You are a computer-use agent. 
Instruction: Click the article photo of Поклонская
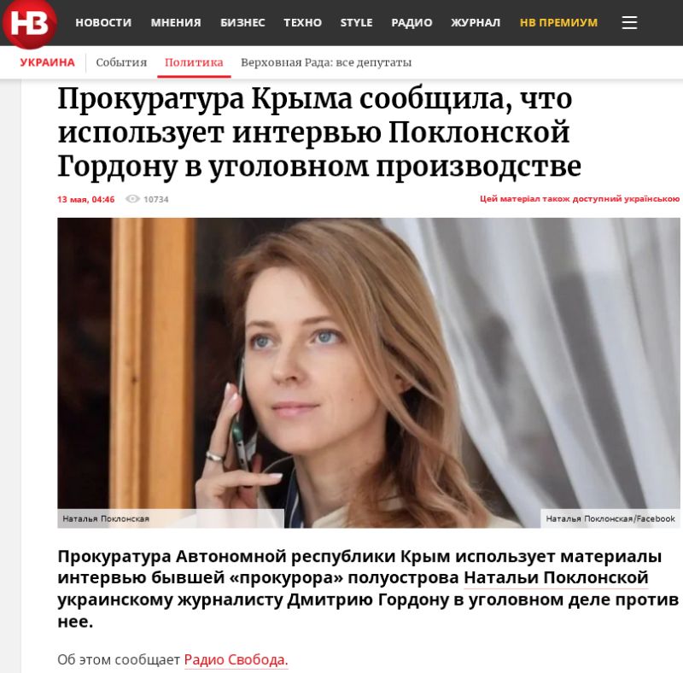(x=369, y=372)
